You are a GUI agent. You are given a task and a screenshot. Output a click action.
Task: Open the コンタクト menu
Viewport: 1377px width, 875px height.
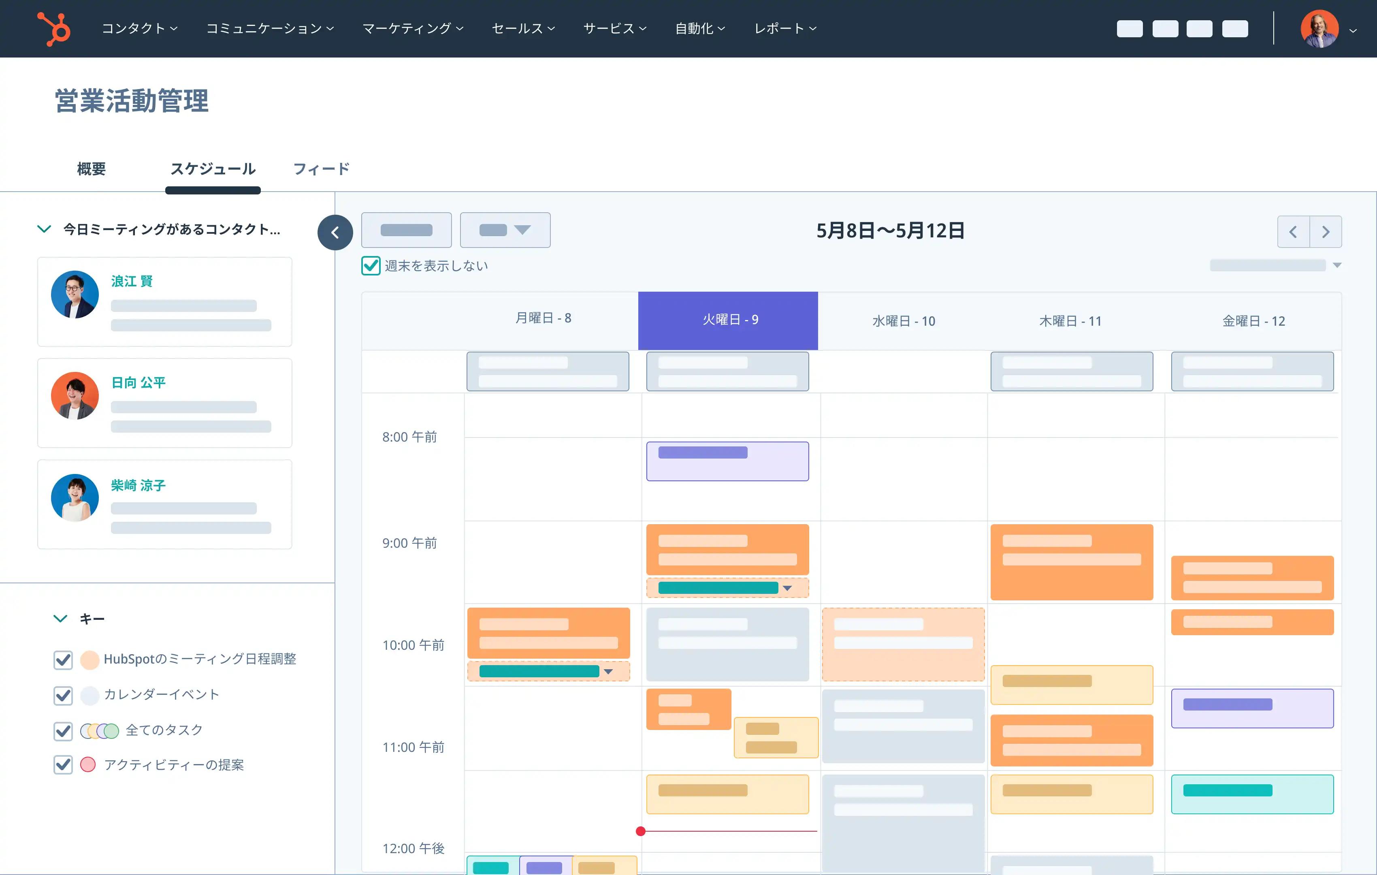pos(140,28)
